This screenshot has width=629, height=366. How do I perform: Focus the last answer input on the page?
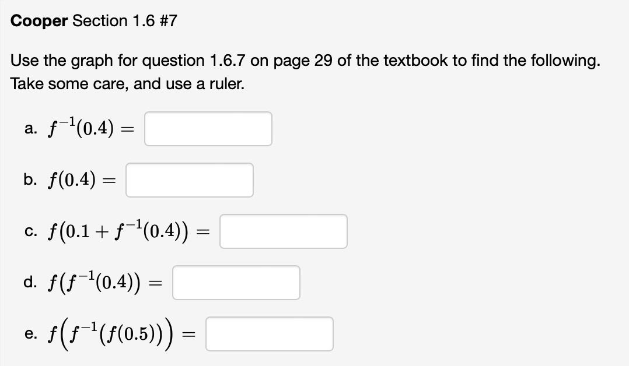(x=269, y=333)
